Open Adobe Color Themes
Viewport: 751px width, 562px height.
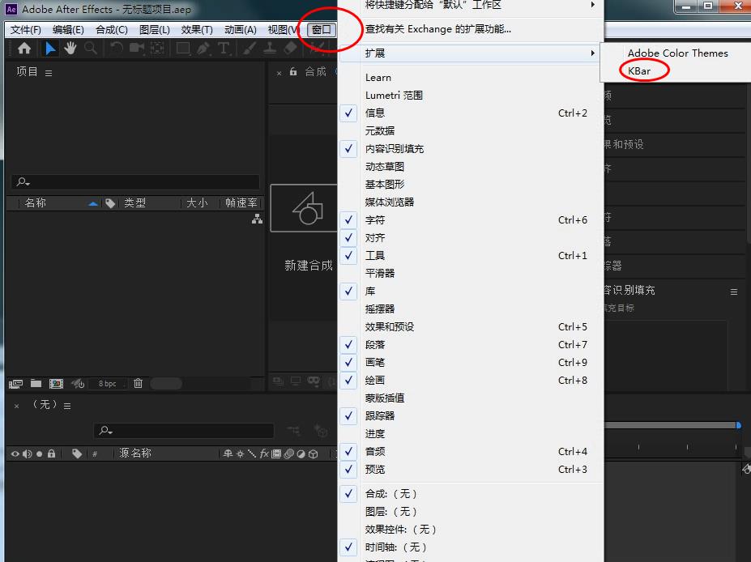(677, 53)
